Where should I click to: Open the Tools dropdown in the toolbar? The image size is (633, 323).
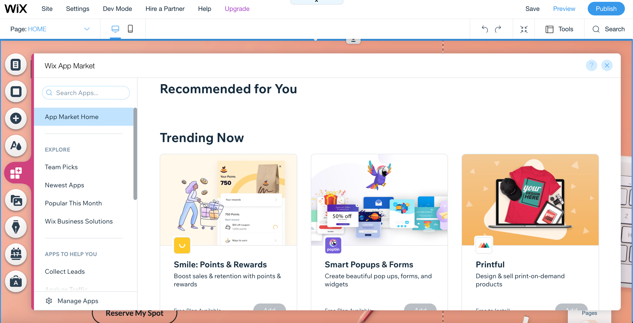559,29
